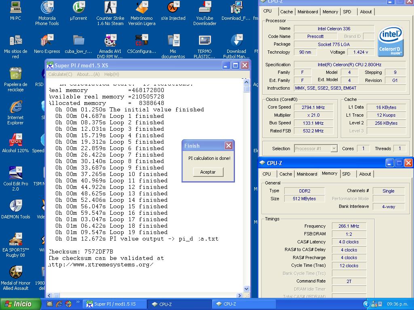Image resolution: width=414 pixels, height=310 pixels.
Task: Click the memory Frequency 266.1 MHz field
Action: (349, 226)
